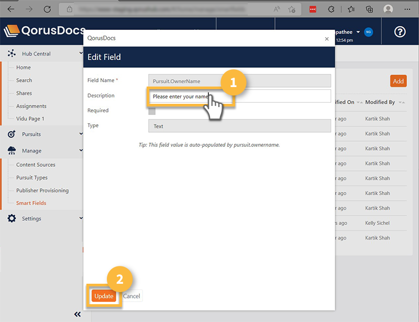Open the red extension icon in the toolbar
Viewport: 419px width, 322px height.
tap(313, 9)
